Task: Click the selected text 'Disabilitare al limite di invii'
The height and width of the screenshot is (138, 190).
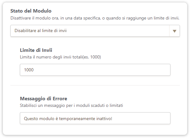Action: pyautogui.click(x=41, y=31)
